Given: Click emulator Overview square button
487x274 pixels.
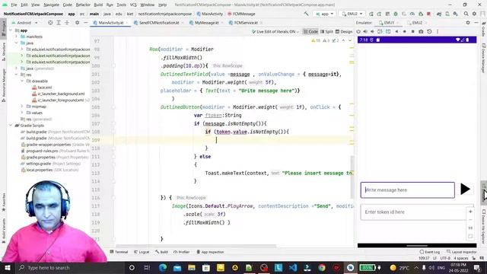Looking at the screenshot, I should click(412, 31).
